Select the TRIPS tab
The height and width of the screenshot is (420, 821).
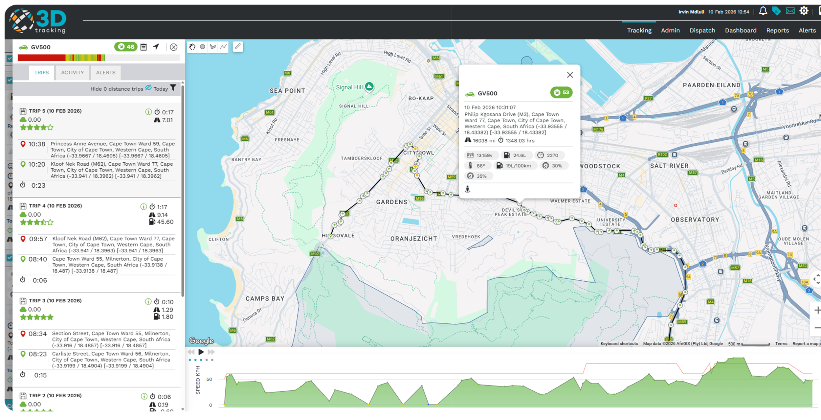click(x=41, y=73)
